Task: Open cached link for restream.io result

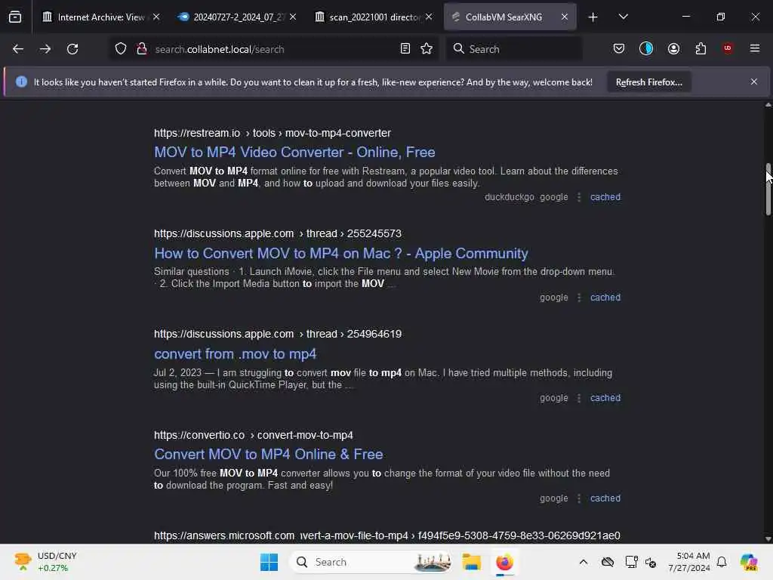Action: (605, 197)
